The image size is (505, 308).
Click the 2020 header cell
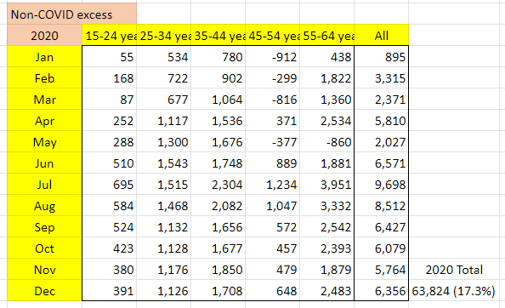point(44,35)
